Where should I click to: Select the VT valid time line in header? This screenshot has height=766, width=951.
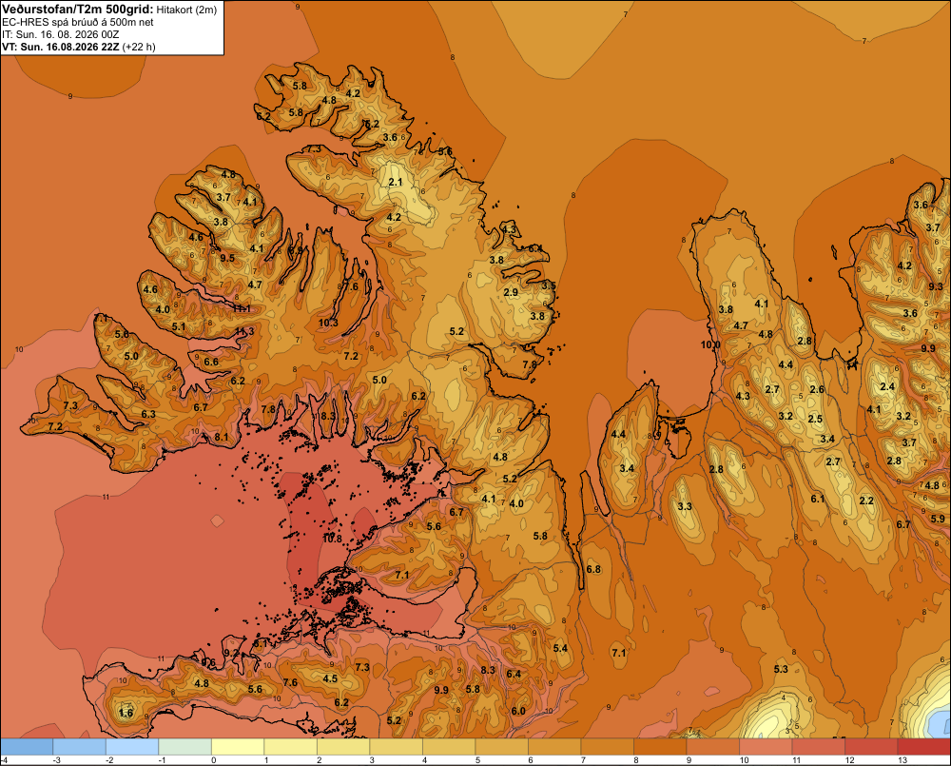(79, 47)
